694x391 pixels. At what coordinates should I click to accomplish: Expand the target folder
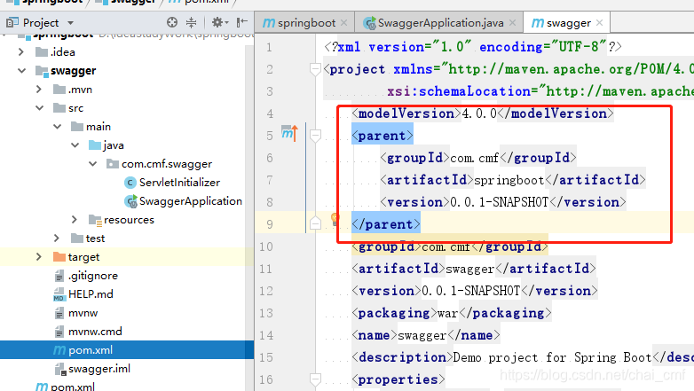[39, 256]
